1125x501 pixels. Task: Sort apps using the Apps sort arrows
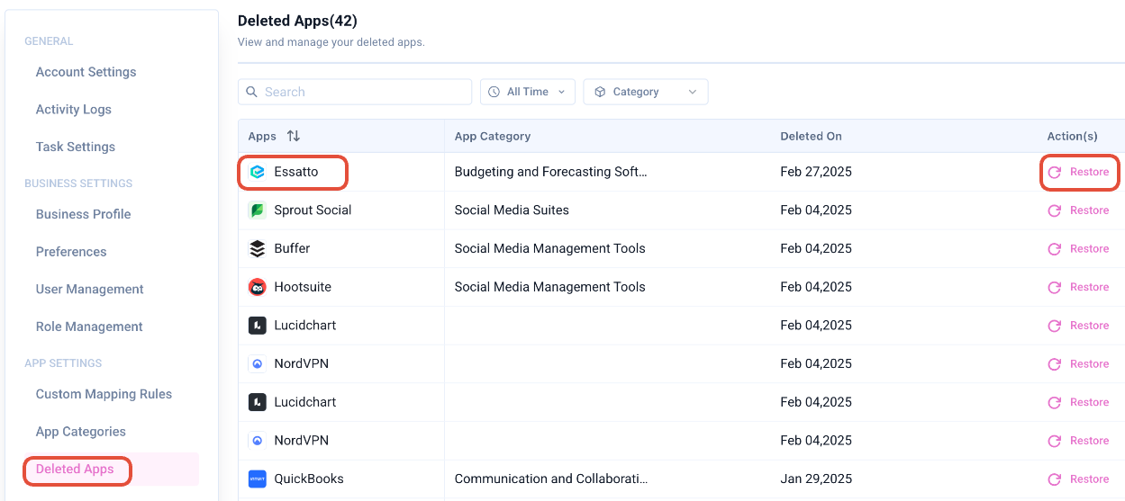[293, 136]
